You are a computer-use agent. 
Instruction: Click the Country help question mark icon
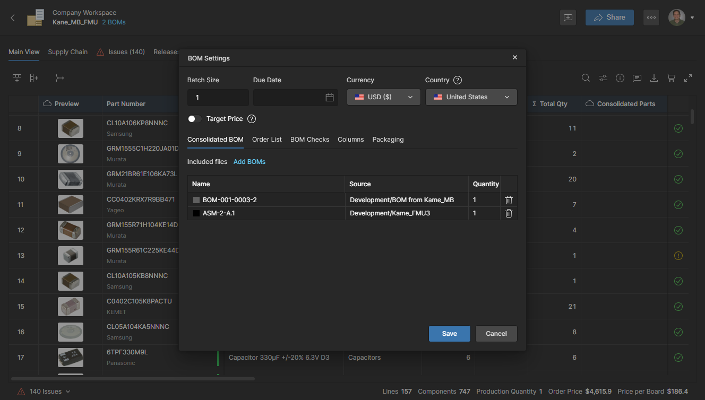(458, 80)
